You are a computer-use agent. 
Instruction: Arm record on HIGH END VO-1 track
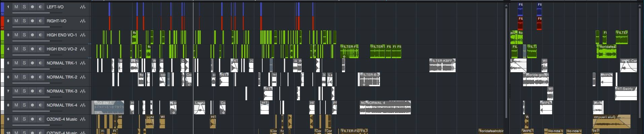click(32, 35)
